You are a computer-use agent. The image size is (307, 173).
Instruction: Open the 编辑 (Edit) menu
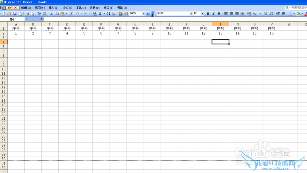(26, 8)
